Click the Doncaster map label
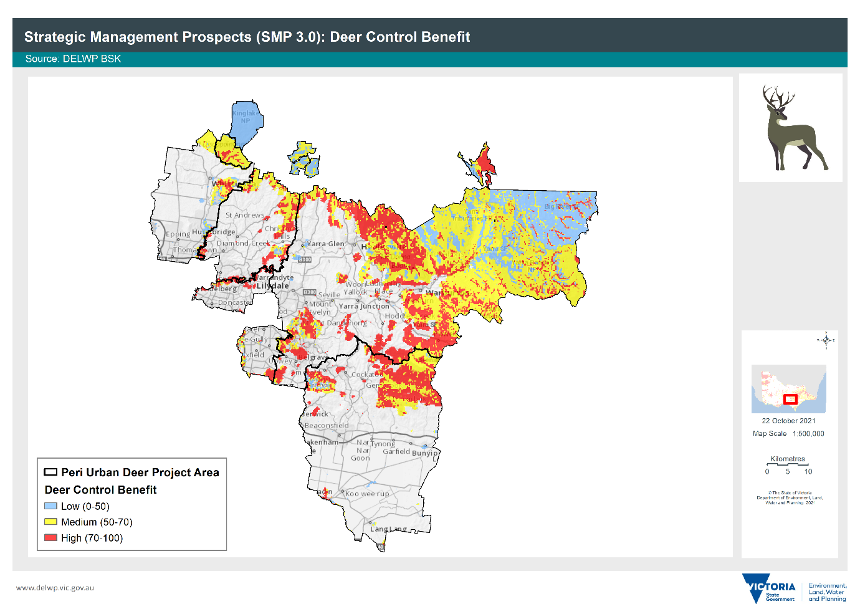This screenshot has width=860, height=609. pos(234,302)
